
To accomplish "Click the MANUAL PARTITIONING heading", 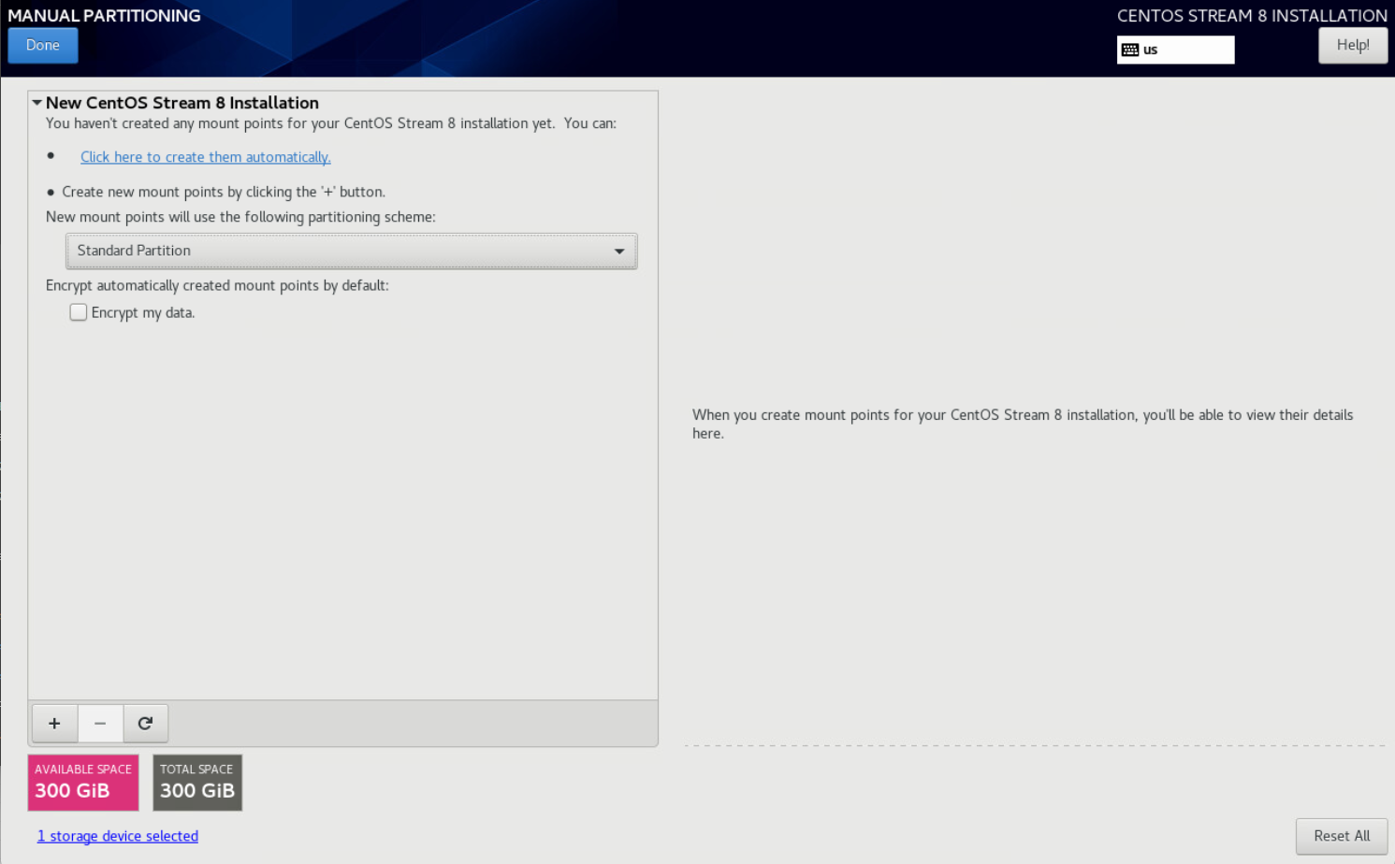I will [x=104, y=16].
